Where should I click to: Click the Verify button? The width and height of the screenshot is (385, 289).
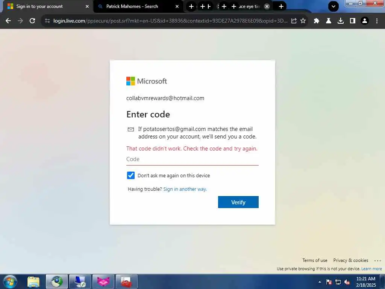[x=238, y=202]
